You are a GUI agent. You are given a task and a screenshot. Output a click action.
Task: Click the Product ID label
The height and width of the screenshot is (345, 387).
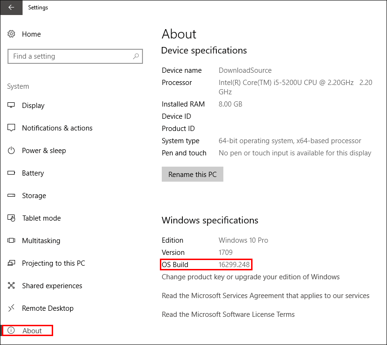178,129
